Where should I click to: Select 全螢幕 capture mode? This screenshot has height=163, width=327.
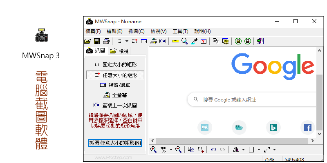tap(115, 95)
